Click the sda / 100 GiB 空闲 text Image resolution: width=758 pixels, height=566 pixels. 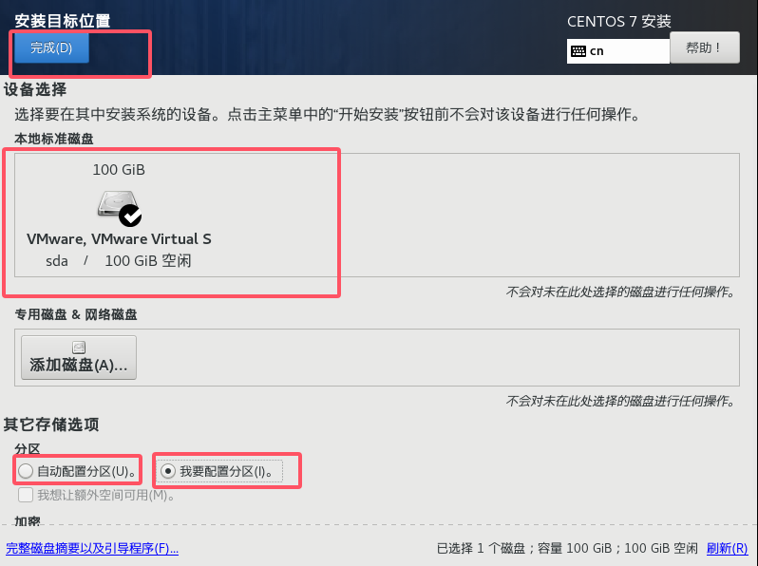tap(119, 261)
